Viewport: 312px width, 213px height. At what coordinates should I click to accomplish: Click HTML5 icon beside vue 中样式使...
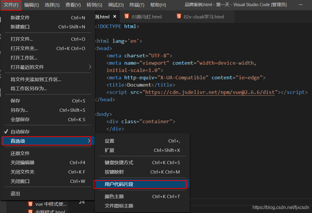click(x=30, y=204)
